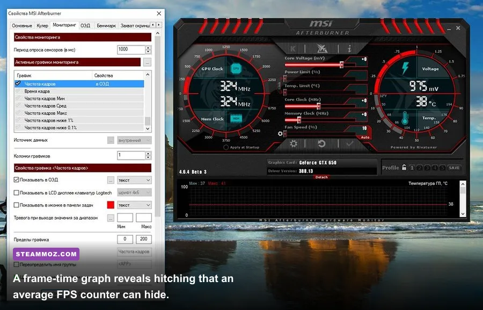Click the Link toggle between power and temp limits
Screen dimensions: 483x310
[280, 85]
